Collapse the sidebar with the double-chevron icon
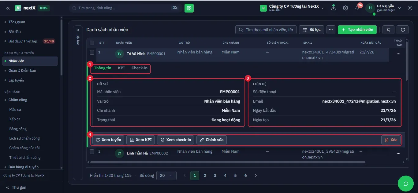The width and height of the screenshot is (418, 193). pyautogui.click(x=8, y=8)
